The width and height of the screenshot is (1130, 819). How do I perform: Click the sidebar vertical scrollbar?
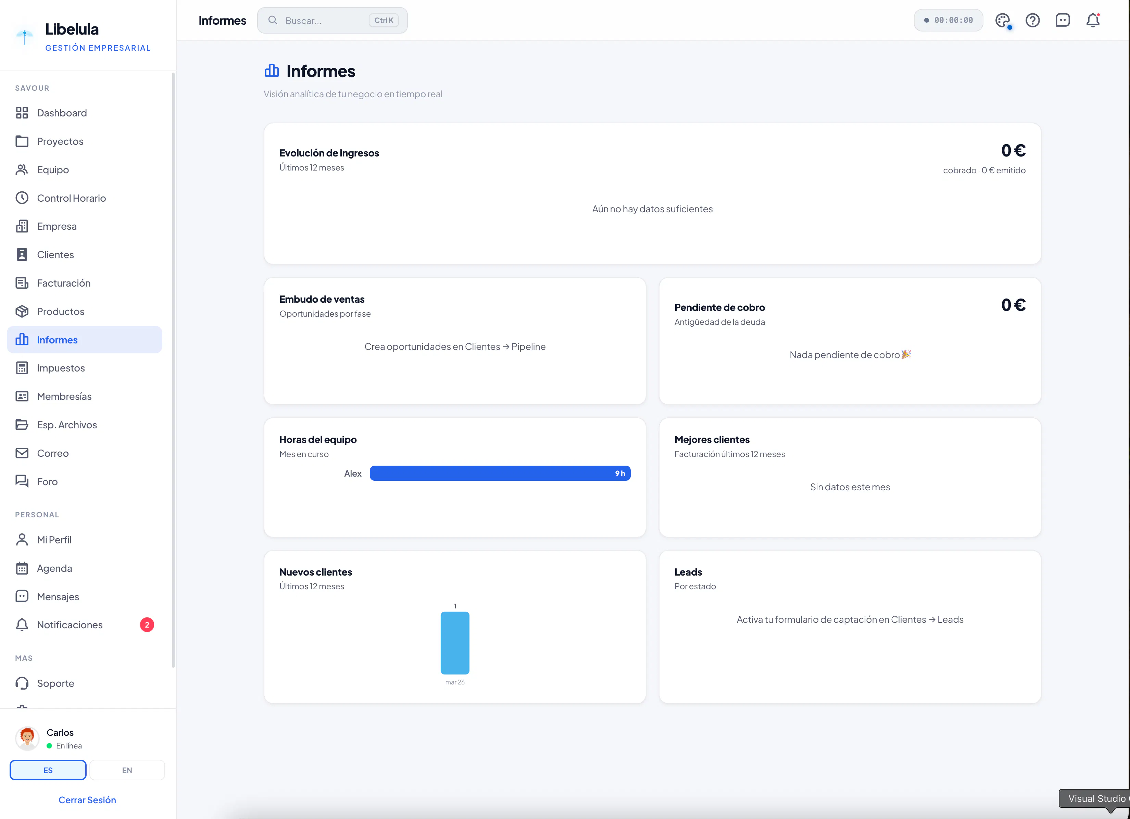pyautogui.click(x=173, y=370)
